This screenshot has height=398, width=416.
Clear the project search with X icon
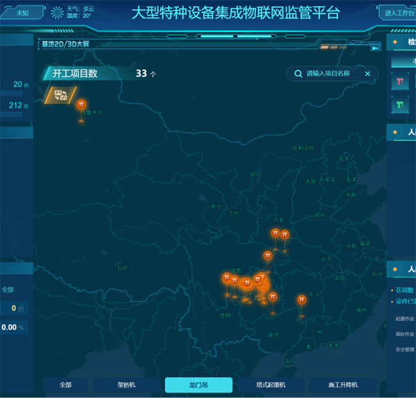tap(367, 74)
